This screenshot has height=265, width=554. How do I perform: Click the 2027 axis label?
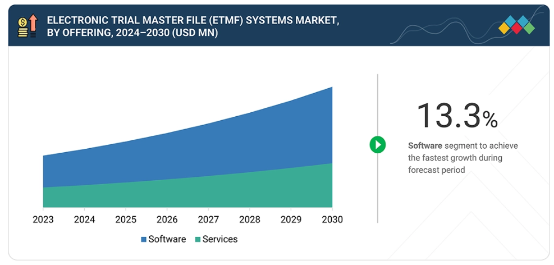208,220
